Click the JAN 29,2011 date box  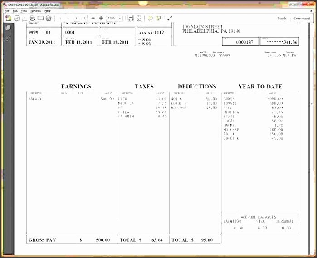pyautogui.click(x=44, y=41)
